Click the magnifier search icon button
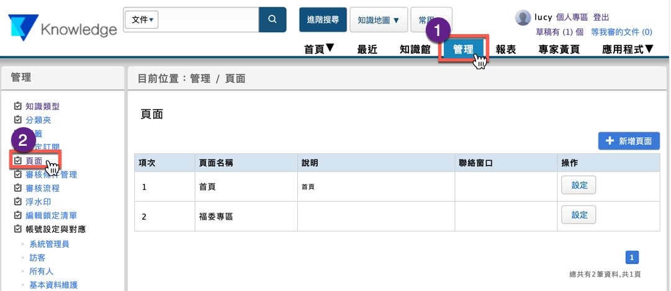671x291 pixels. [272, 20]
